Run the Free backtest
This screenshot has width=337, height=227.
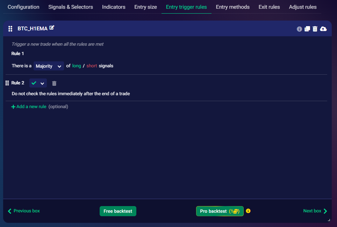118,211
